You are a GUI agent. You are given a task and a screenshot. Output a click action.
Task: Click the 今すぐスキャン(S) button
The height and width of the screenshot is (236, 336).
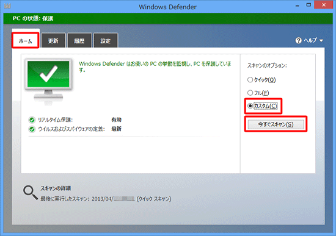[276, 124]
